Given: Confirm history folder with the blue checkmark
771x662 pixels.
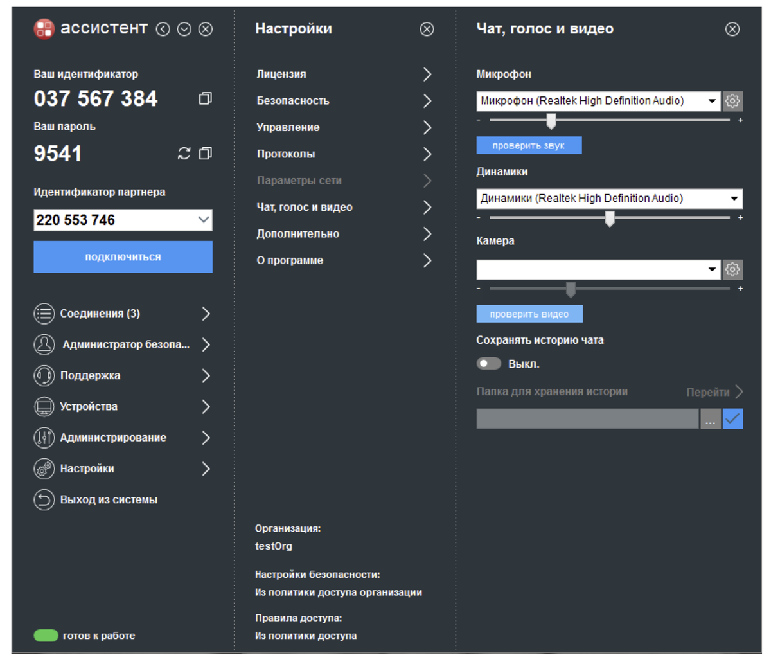Looking at the screenshot, I should click(x=733, y=419).
